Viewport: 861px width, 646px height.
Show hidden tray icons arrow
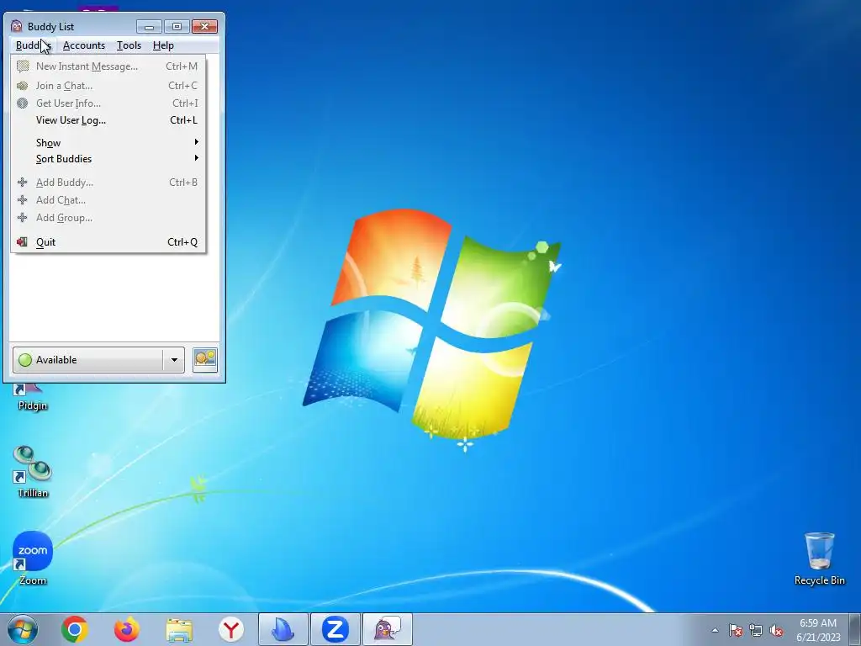point(715,630)
